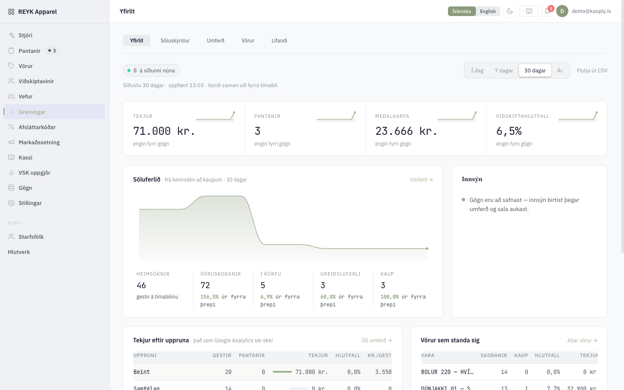Click the Greiningar bar chart icon
This screenshot has width=624, height=390.
11,112
